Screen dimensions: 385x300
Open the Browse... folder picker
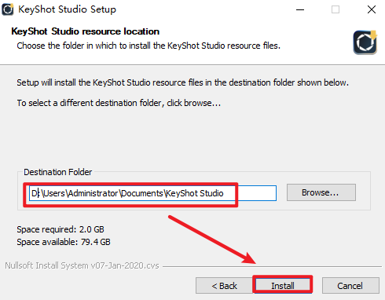point(321,192)
